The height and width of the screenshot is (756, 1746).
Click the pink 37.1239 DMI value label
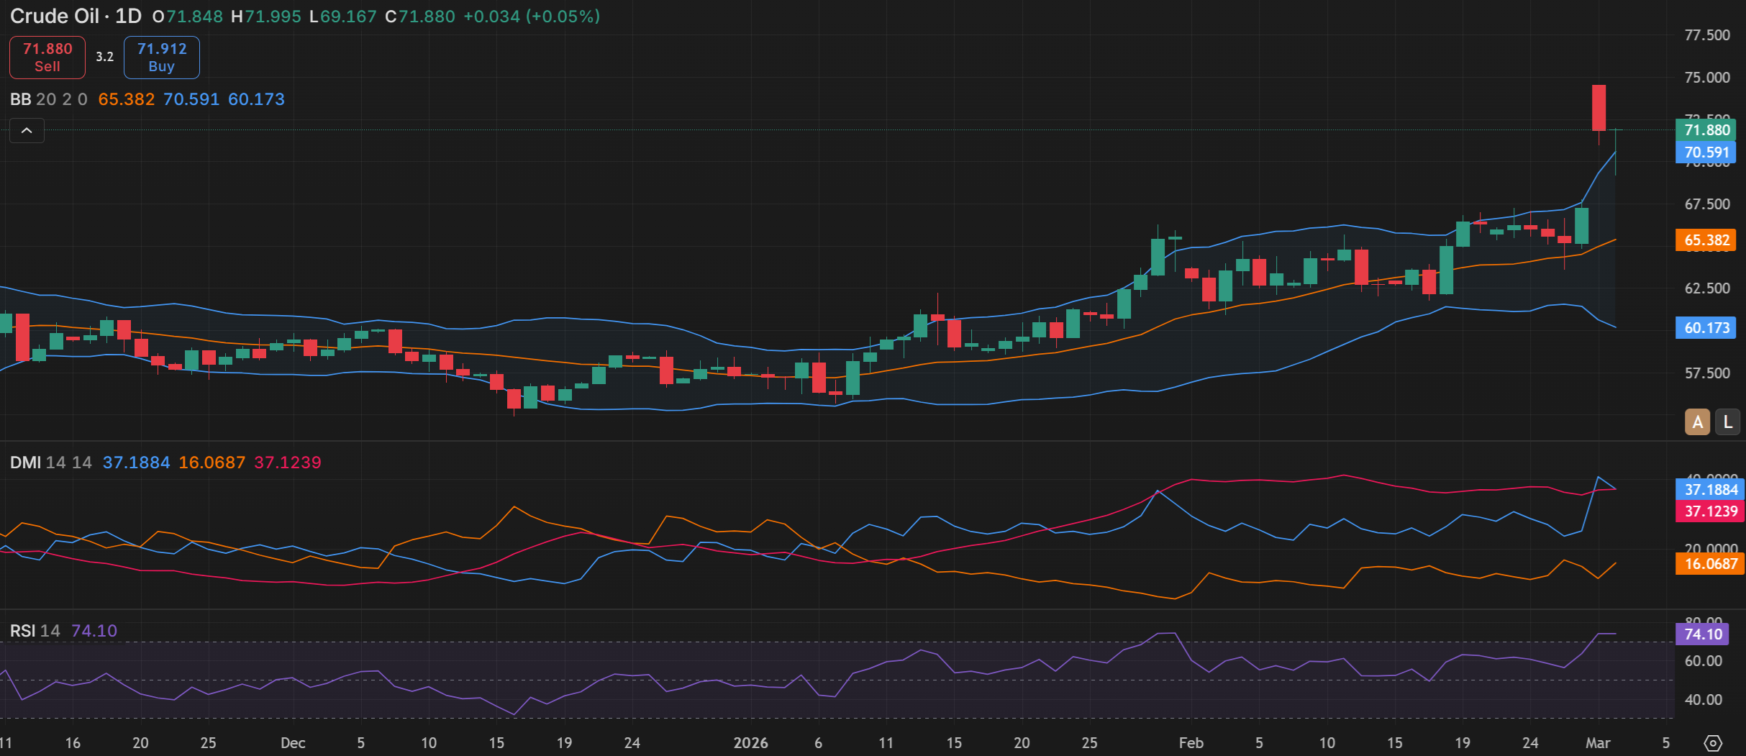pos(1710,511)
